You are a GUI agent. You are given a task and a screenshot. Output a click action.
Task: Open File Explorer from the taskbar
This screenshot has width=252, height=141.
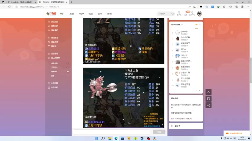pos(110,138)
